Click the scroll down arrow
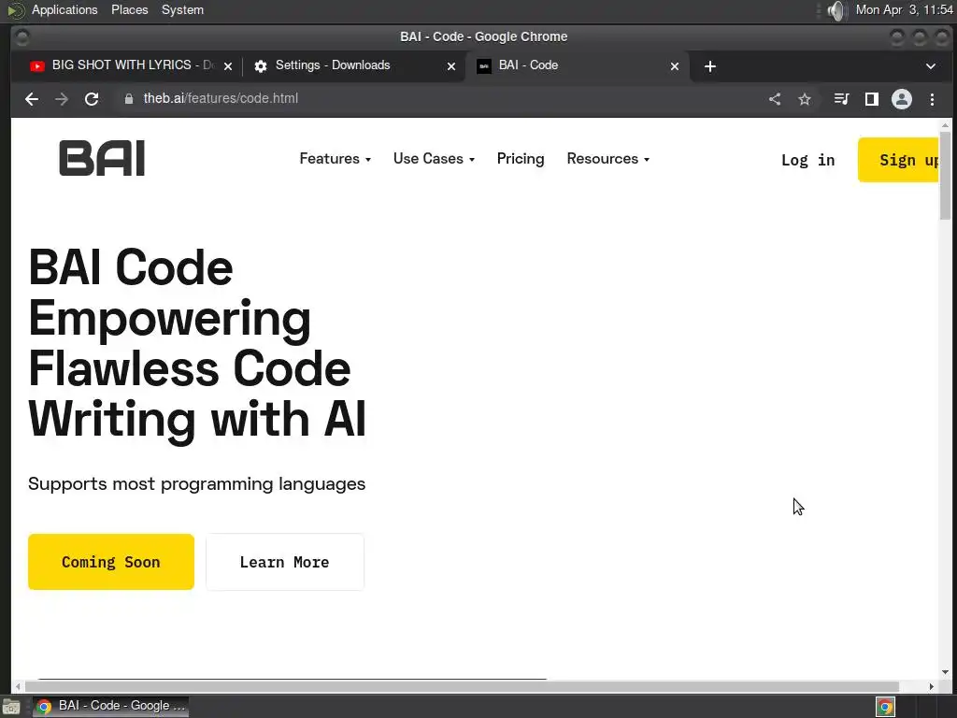This screenshot has height=718, width=957. point(945,672)
